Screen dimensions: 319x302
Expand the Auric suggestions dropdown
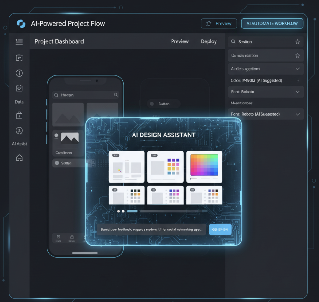pos(297,69)
